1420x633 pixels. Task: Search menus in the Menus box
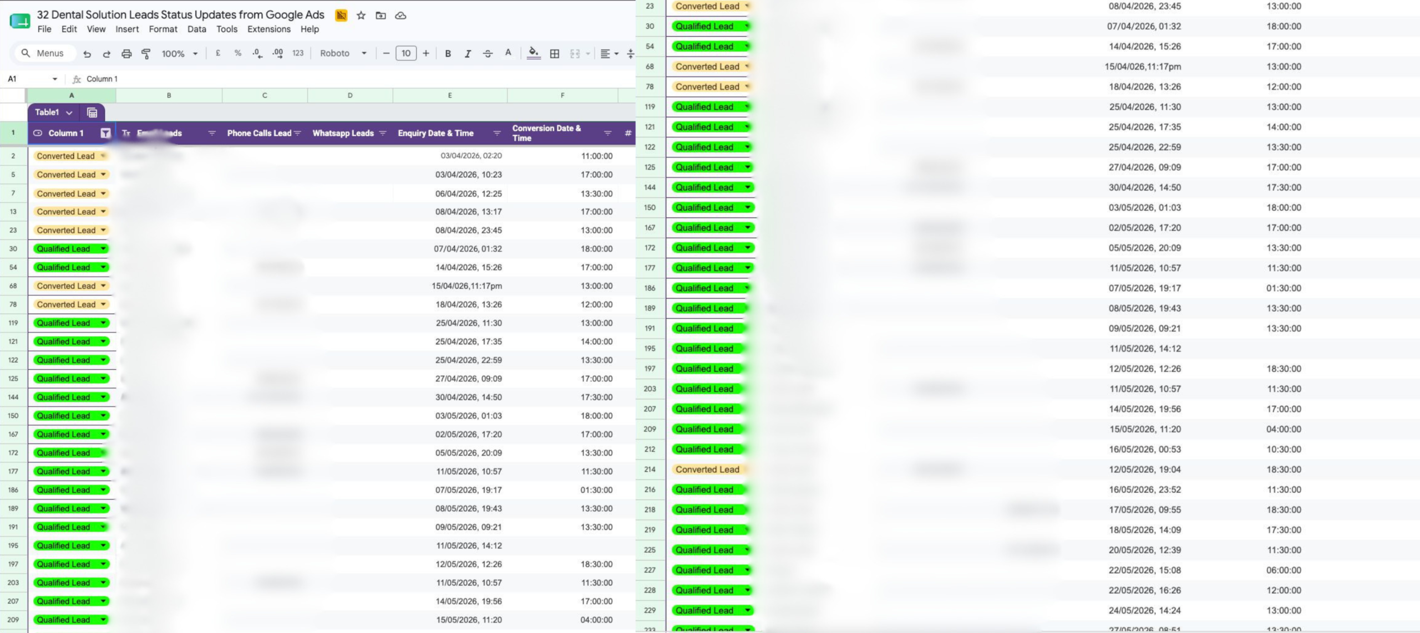pos(44,53)
